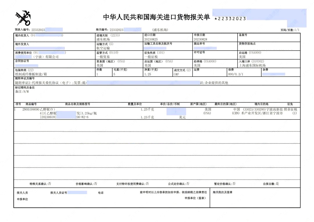Screen dimensions: 314x222
Task: Select the value "一般征税"
Action: 151,57
